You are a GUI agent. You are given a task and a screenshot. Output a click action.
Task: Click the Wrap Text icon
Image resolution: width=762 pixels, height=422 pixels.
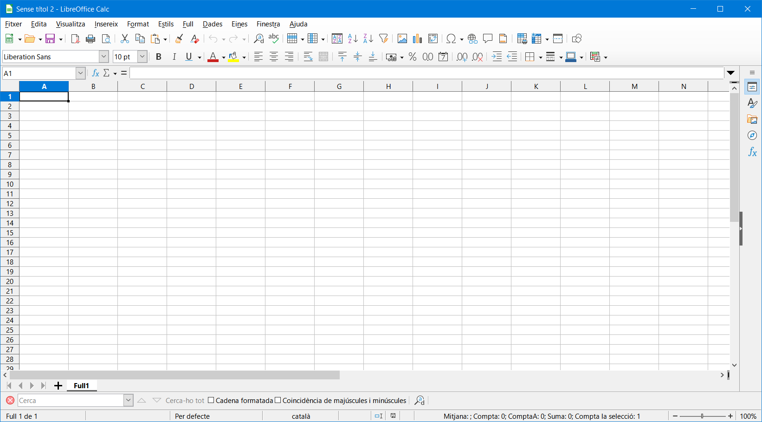tap(308, 57)
